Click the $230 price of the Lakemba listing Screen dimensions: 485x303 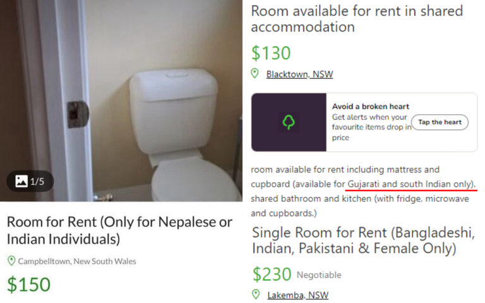click(x=272, y=274)
